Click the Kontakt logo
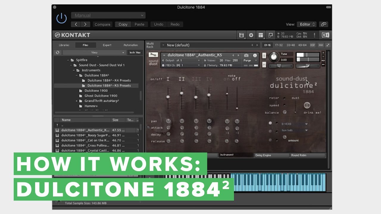This screenshot has width=381, height=214. click(x=72, y=35)
